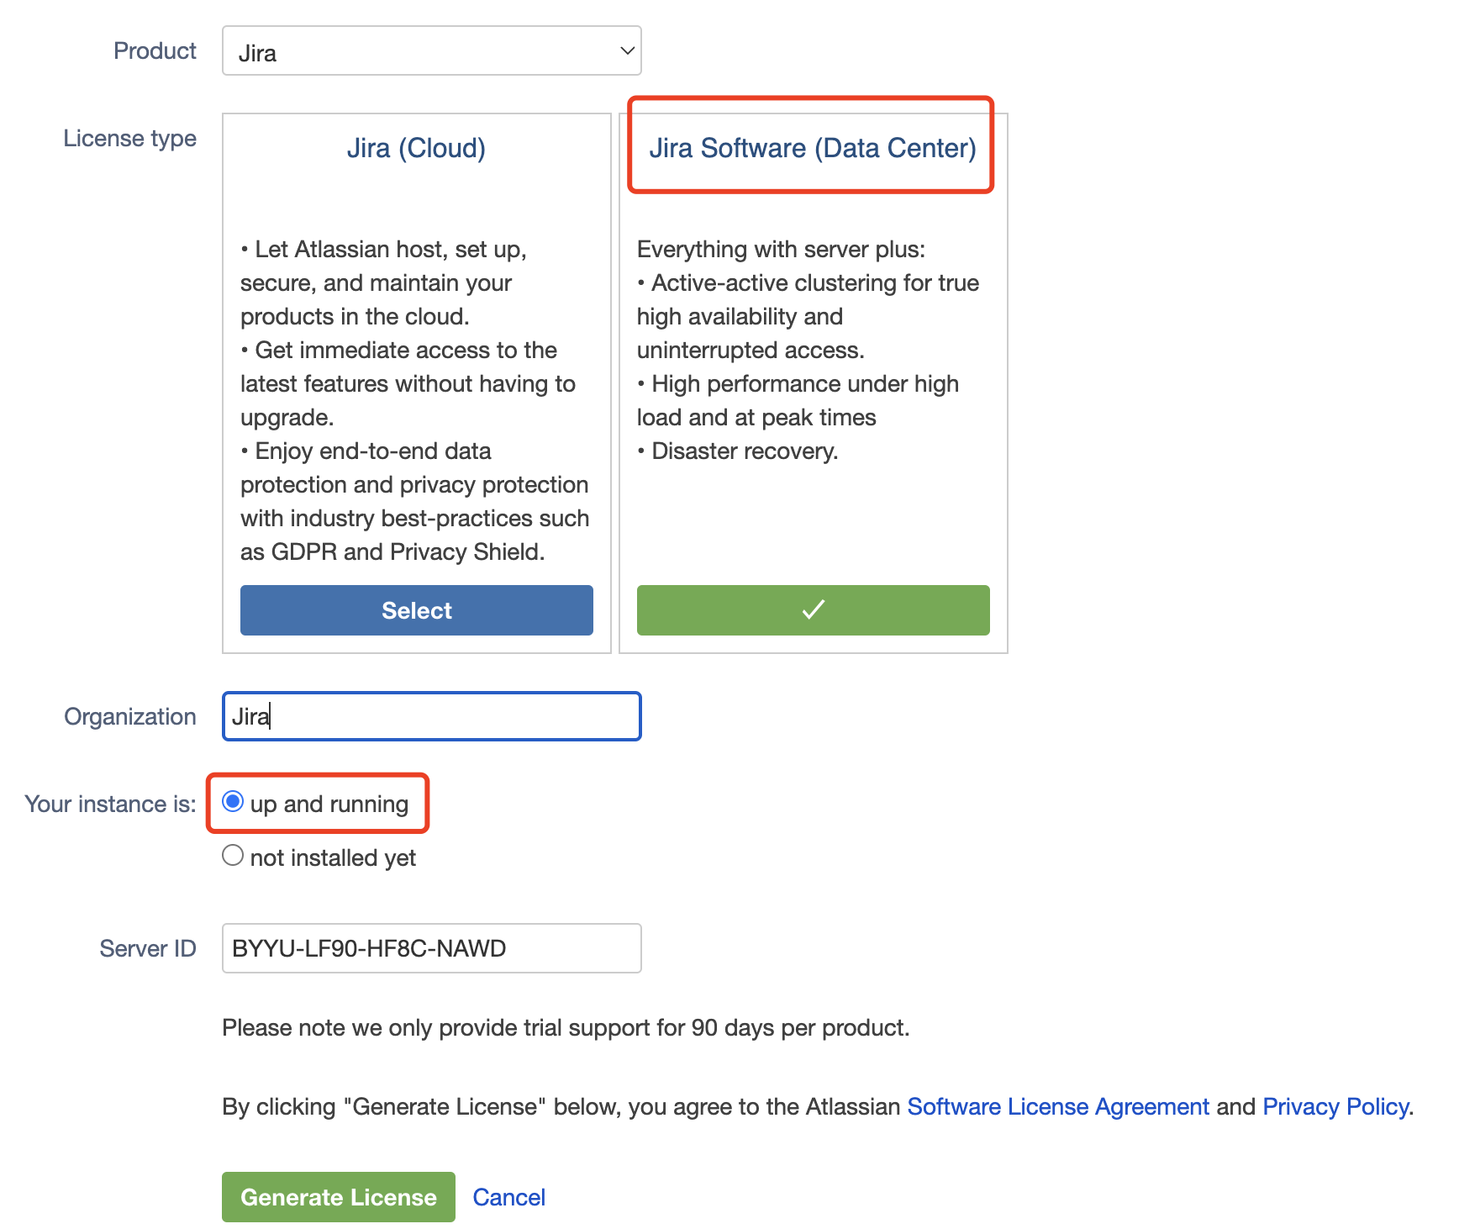Click the Jira (Cloud) heading
Image resolution: width=1459 pixels, height=1229 pixels.
pyautogui.click(x=416, y=149)
